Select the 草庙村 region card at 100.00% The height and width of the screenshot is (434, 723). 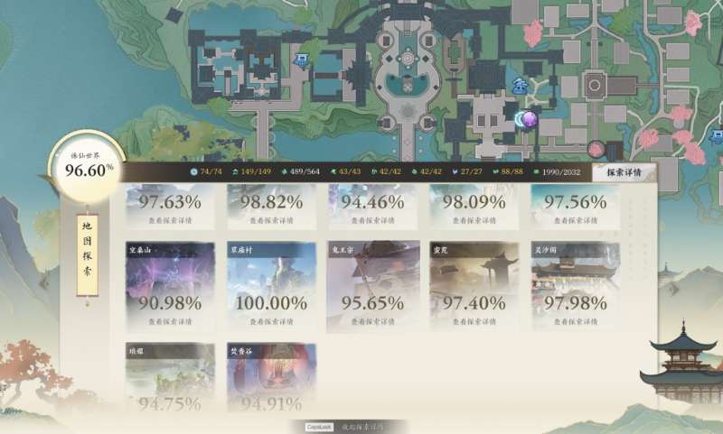coord(272,286)
